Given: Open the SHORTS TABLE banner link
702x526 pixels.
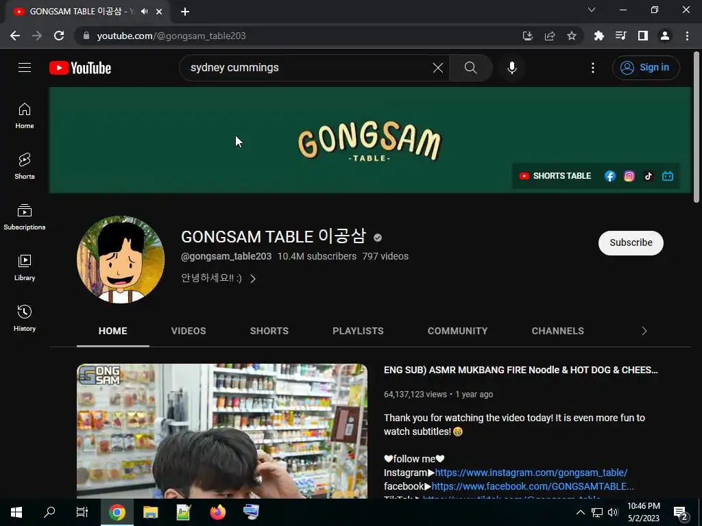Looking at the screenshot, I should [555, 176].
